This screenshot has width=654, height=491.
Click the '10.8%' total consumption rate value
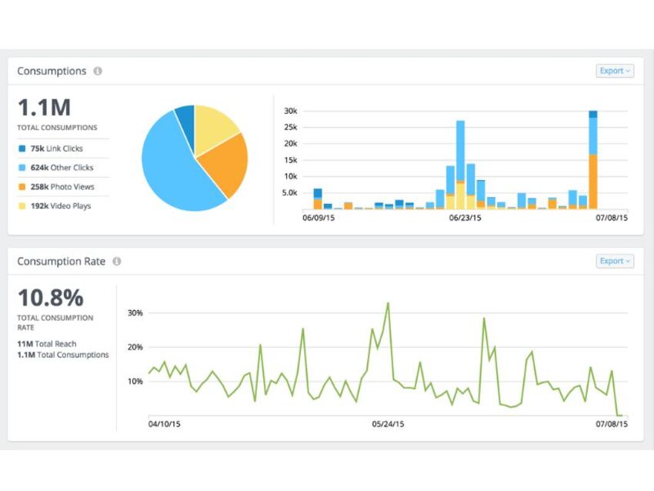point(51,298)
